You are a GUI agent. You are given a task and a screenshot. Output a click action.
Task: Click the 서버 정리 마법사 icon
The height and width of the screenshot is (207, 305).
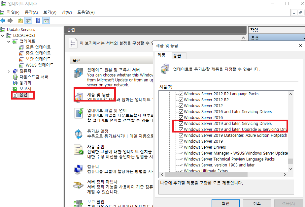pos(78,185)
